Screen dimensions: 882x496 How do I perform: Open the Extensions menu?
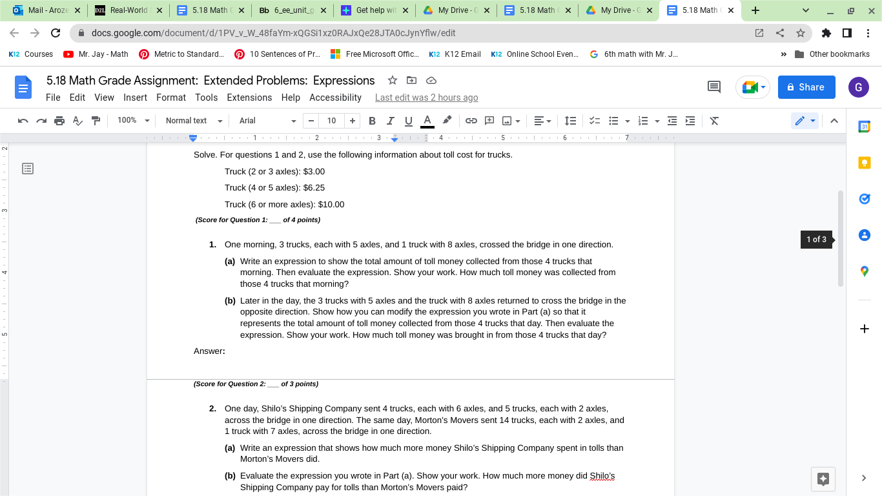(x=249, y=98)
